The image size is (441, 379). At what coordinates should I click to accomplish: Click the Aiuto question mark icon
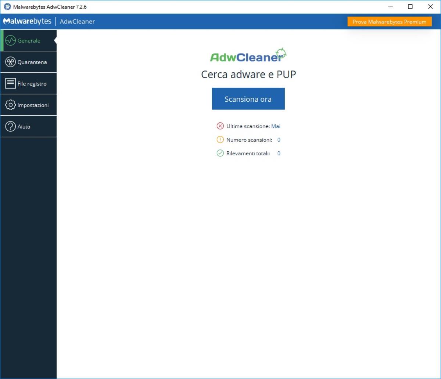10,126
